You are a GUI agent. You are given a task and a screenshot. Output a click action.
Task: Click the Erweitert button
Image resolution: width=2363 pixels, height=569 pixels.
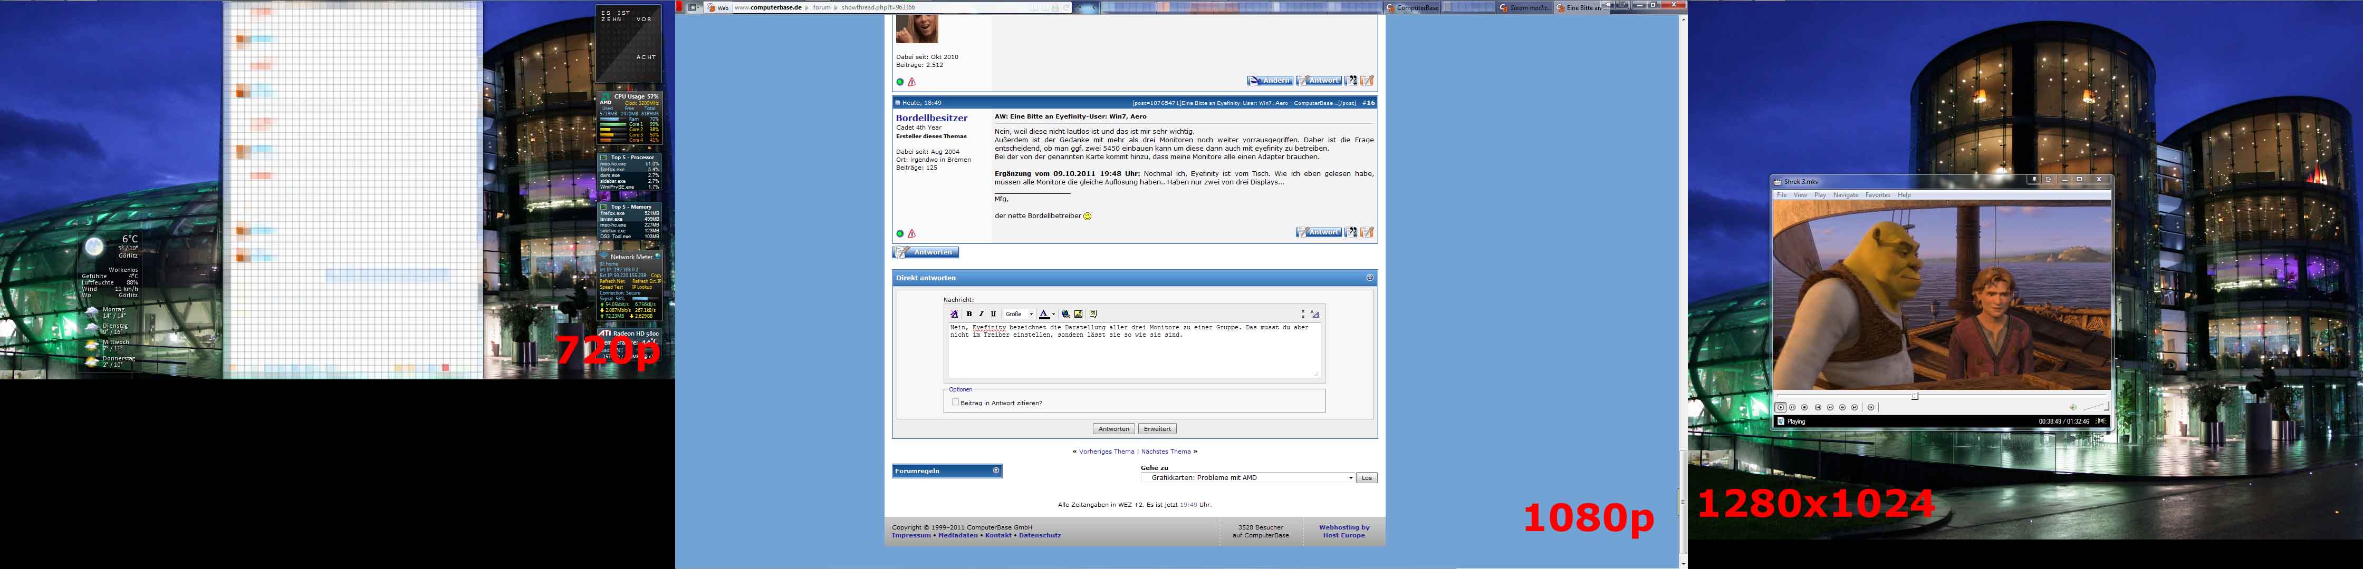click(1157, 429)
